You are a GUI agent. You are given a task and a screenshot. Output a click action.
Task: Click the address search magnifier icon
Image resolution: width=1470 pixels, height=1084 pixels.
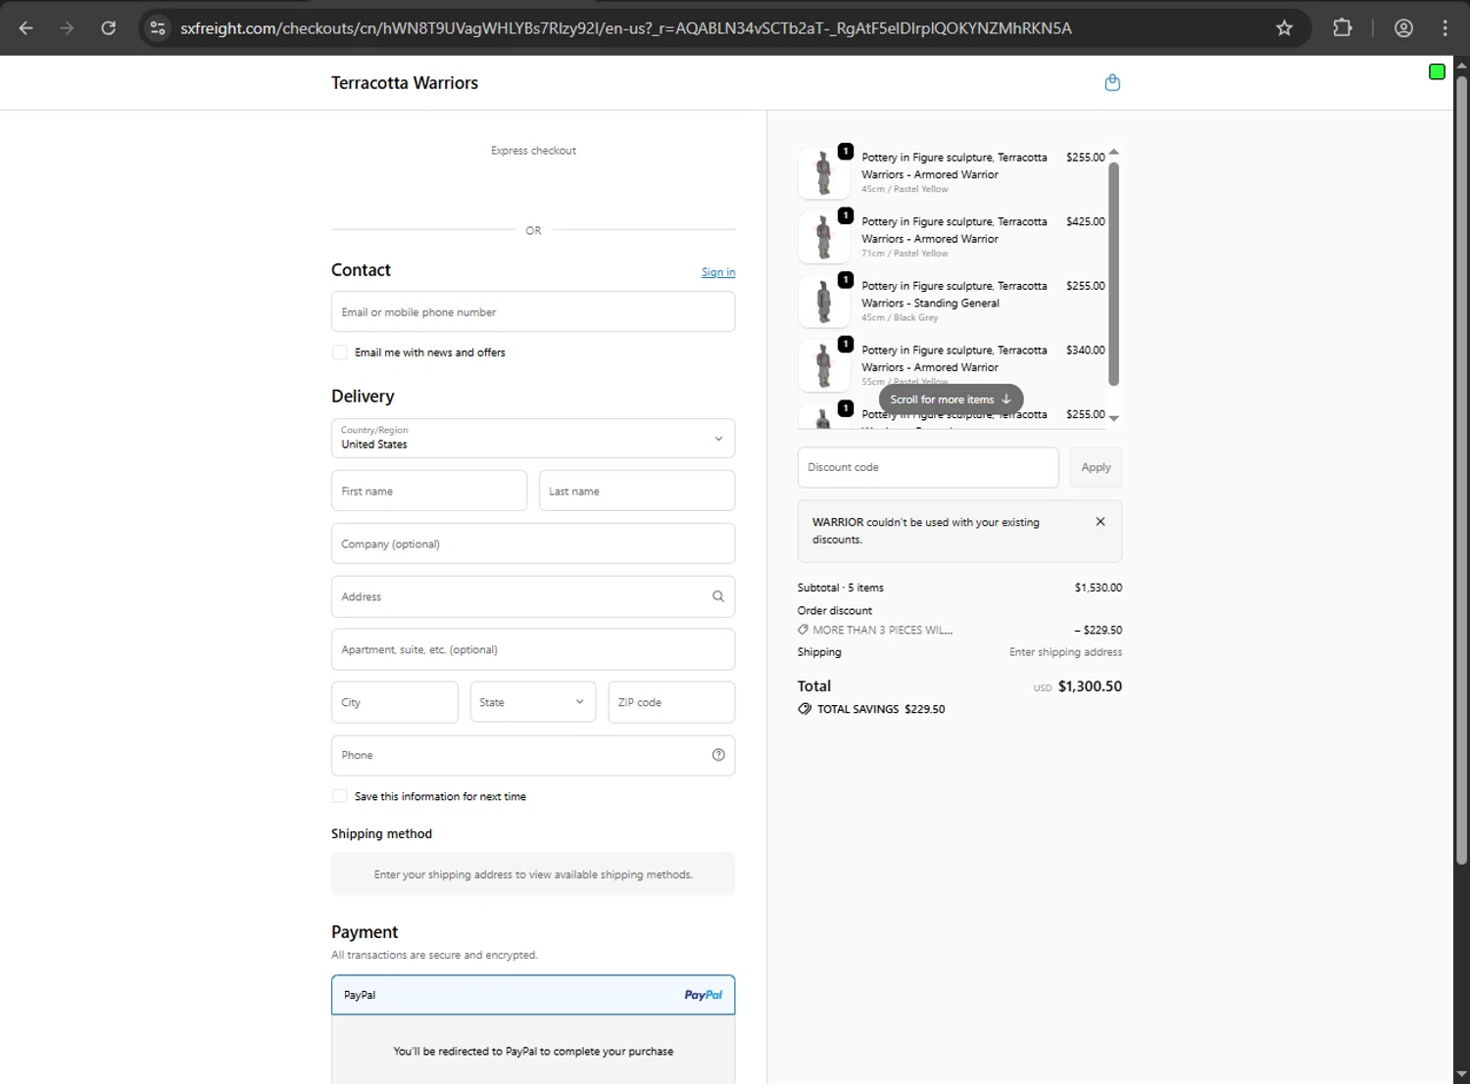point(718,596)
